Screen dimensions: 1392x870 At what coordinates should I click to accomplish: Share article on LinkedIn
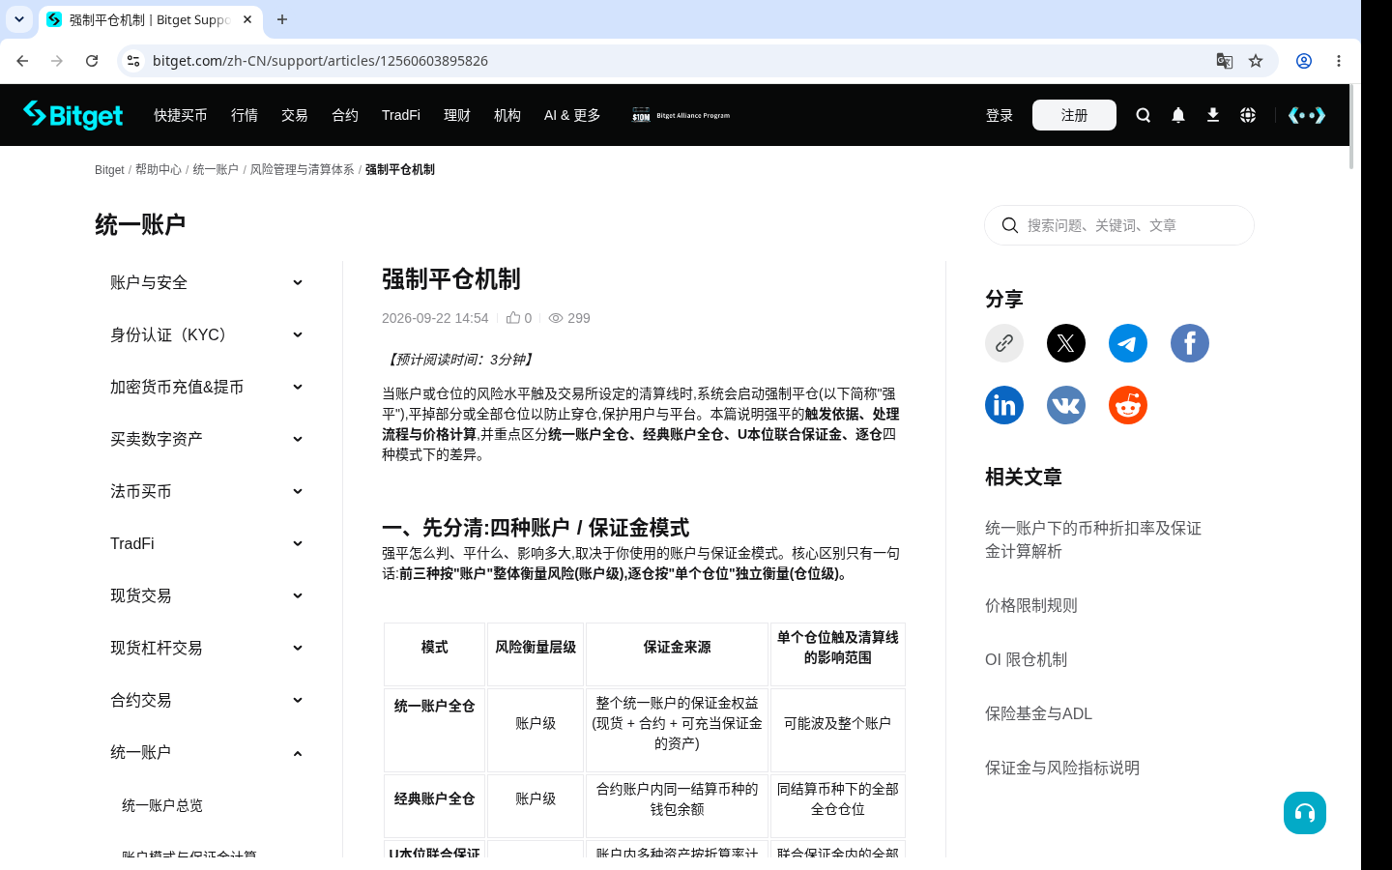[x=1004, y=405]
